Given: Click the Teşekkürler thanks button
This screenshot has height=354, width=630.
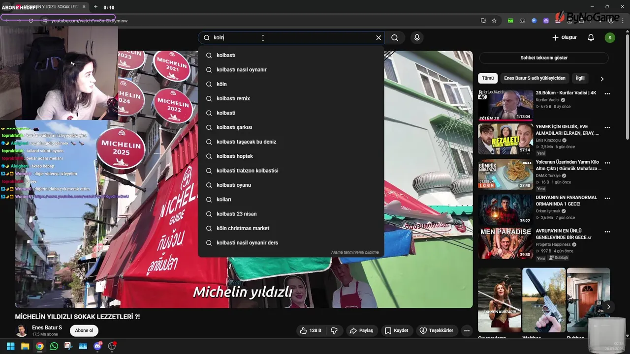Looking at the screenshot, I should coord(436,330).
